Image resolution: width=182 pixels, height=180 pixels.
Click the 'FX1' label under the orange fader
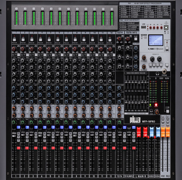tap(163, 176)
